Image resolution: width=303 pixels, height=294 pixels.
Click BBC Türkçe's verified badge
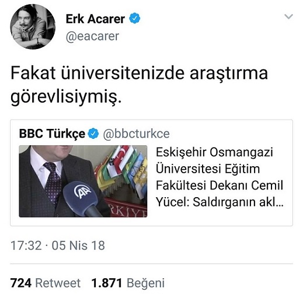coord(93,134)
